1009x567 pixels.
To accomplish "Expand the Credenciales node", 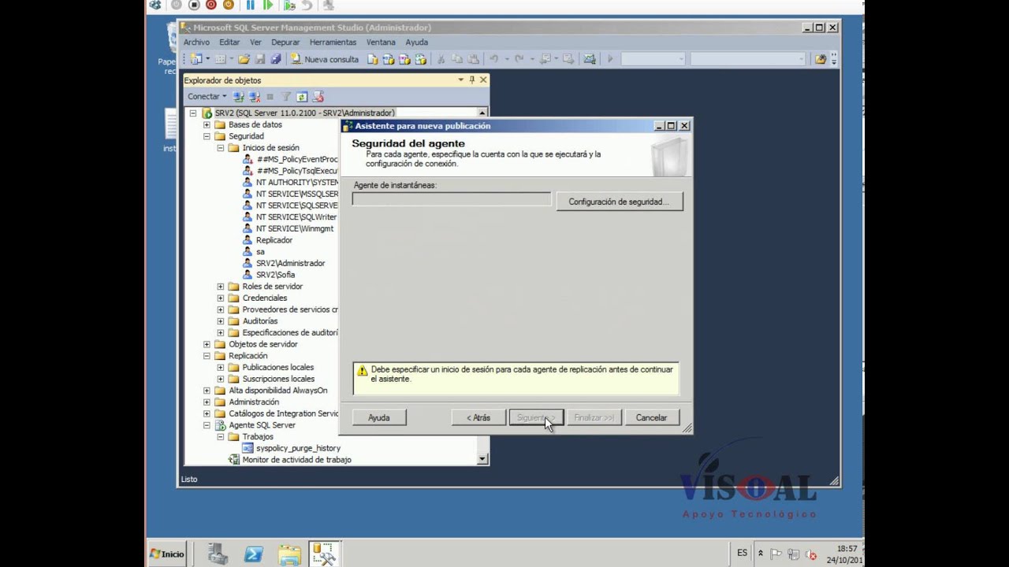I will [221, 298].
